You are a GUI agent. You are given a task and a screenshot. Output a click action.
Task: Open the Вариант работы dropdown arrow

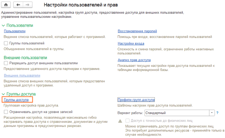coord(212,113)
